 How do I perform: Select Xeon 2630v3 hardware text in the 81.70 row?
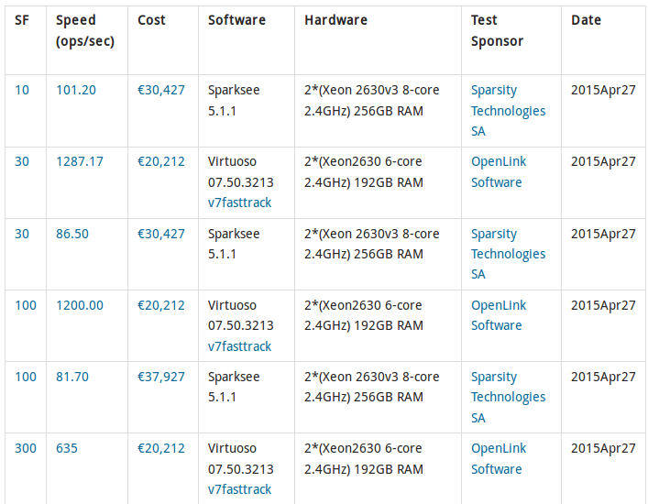(x=372, y=387)
